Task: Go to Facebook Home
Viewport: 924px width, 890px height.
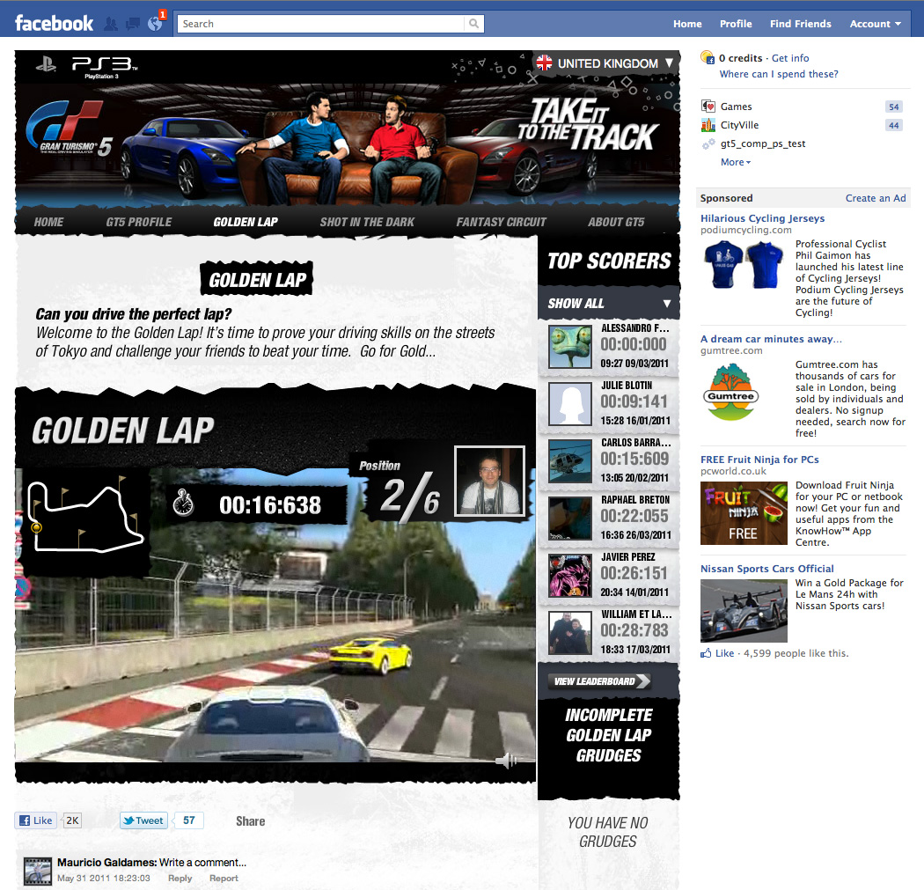Action: click(687, 24)
